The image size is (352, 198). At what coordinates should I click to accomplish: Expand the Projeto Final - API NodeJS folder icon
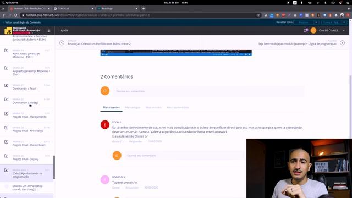click(x=6, y=128)
